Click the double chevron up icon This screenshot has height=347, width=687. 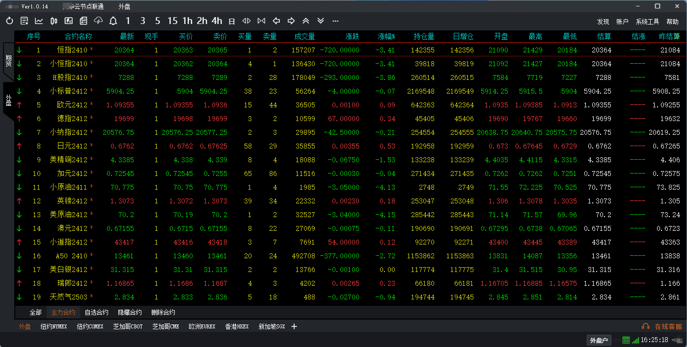pos(306,21)
